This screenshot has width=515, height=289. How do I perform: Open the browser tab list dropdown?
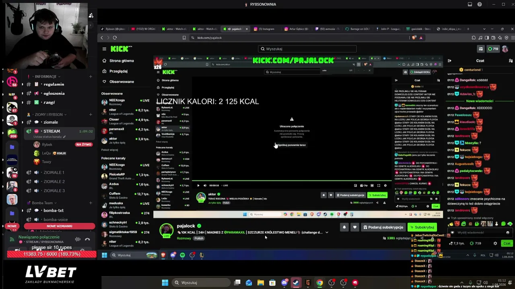484,29
